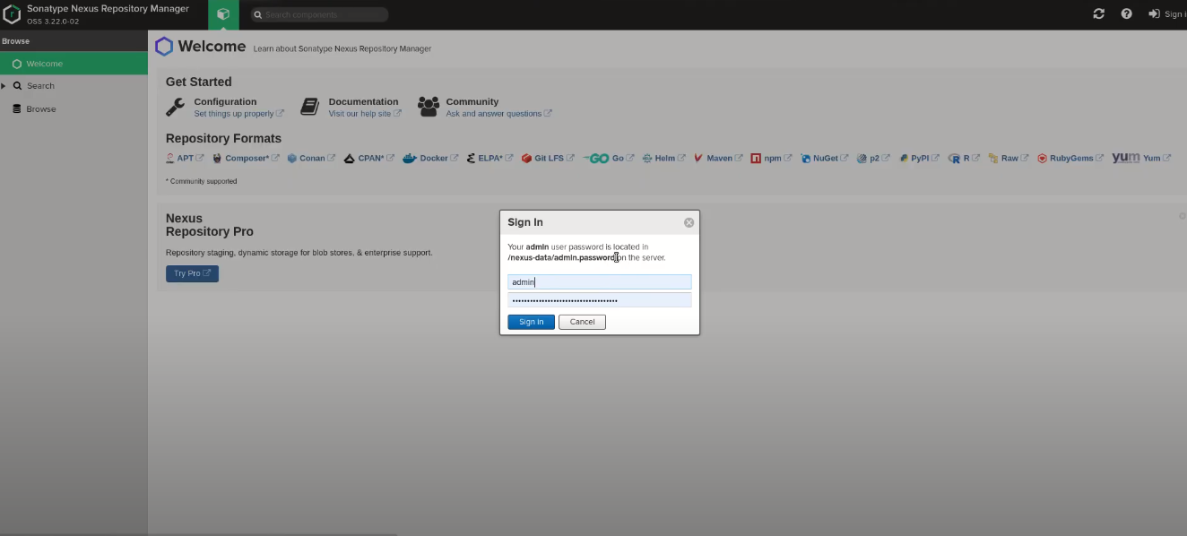Open the p2 format link
The width and height of the screenshot is (1187, 536).
874,158
